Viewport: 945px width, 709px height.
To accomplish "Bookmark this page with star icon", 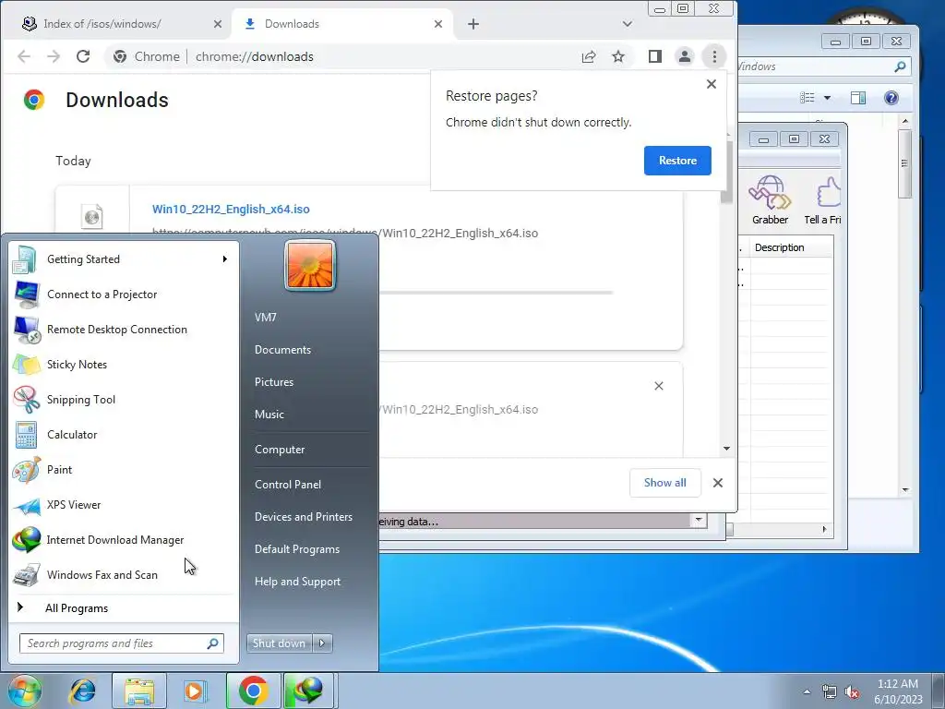I will pyautogui.click(x=618, y=56).
